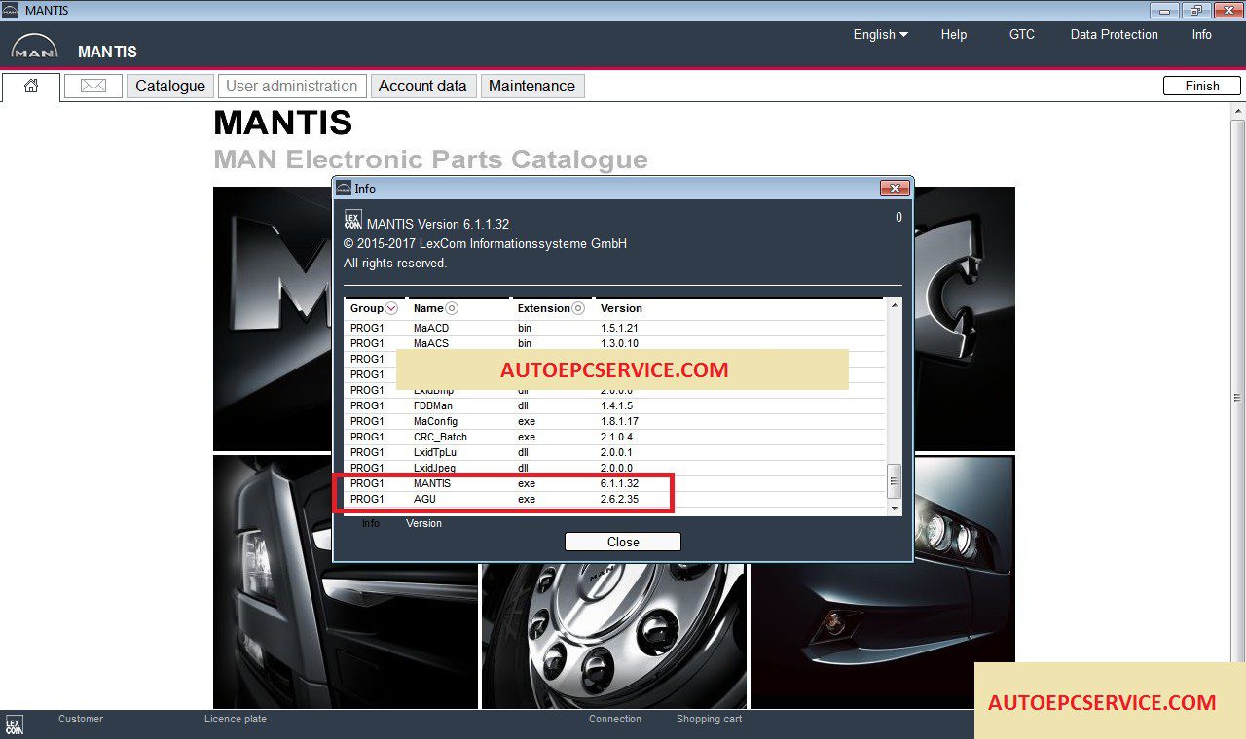1246x739 pixels.
Task: Open Data Protection in header
Action: click(x=1115, y=34)
